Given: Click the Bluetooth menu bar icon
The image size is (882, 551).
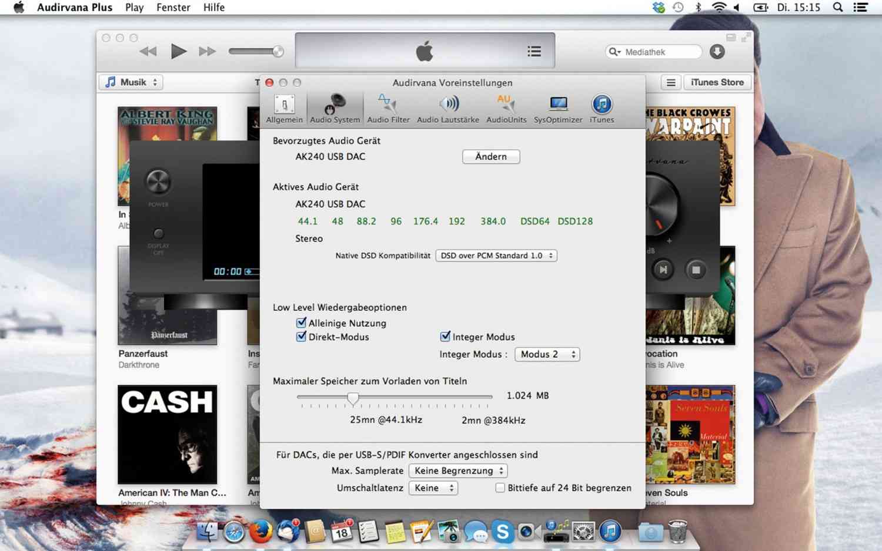Looking at the screenshot, I should pyautogui.click(x=699, y=8).
